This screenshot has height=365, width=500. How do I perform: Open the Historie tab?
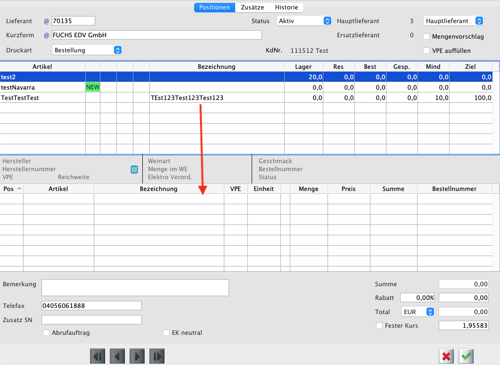(x=287, y=8)
